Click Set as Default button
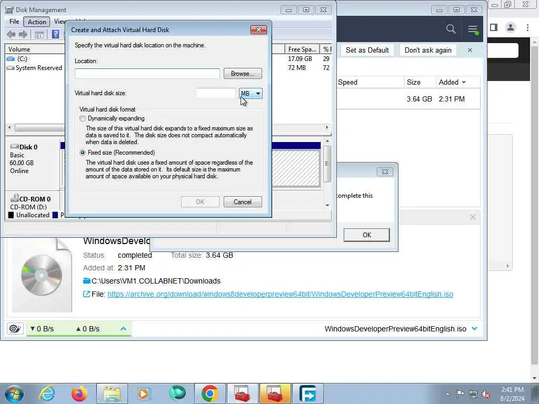539x404 pixels. point(367,50)
